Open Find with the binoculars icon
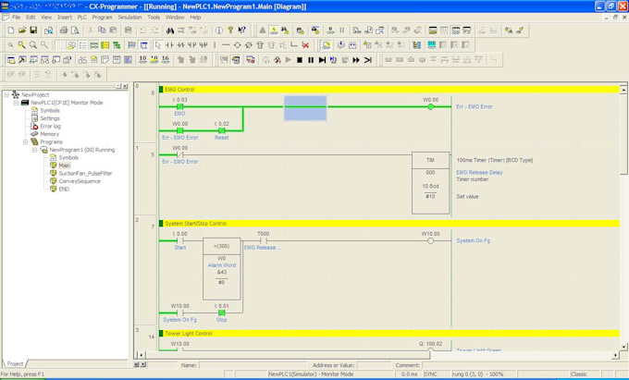 click(x=170, y=31)
